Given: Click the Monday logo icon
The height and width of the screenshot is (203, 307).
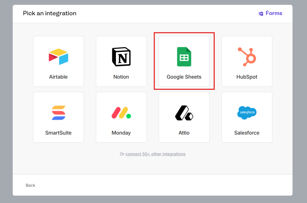Looking at the screenshot, I should [x=121, y=113].
